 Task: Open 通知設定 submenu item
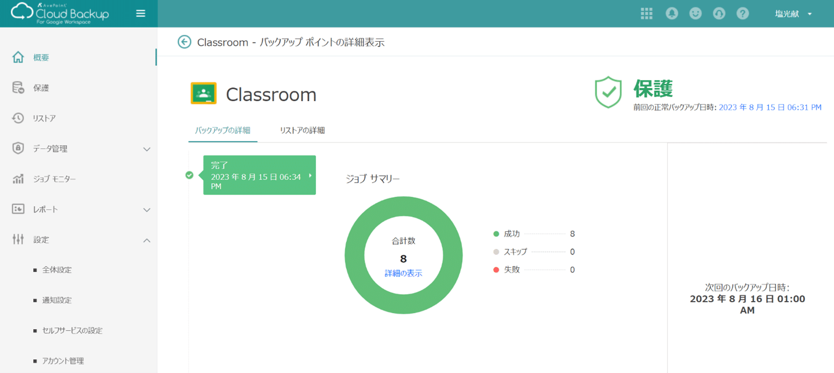click(57, 300)
